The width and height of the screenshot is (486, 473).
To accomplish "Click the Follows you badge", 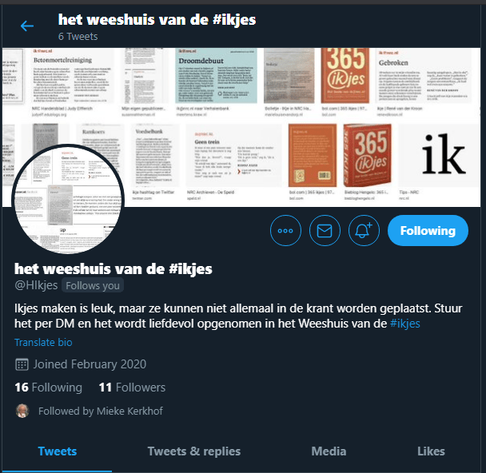I will coord(93,285).
